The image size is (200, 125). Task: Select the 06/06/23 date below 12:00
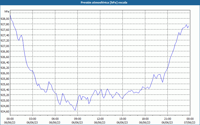pyautogui.click(x=100, y=122)
